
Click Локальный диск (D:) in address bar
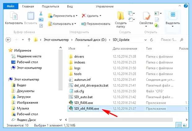coord(91,40)
